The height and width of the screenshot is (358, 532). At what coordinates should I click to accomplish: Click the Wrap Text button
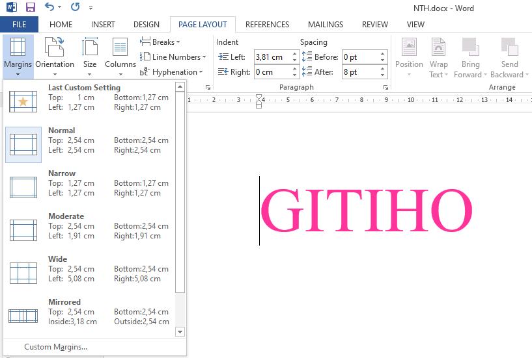(x=438, y=57)
